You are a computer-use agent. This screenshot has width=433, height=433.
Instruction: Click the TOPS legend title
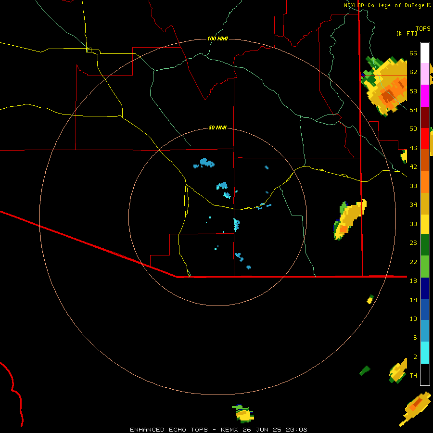coord(423,29)
